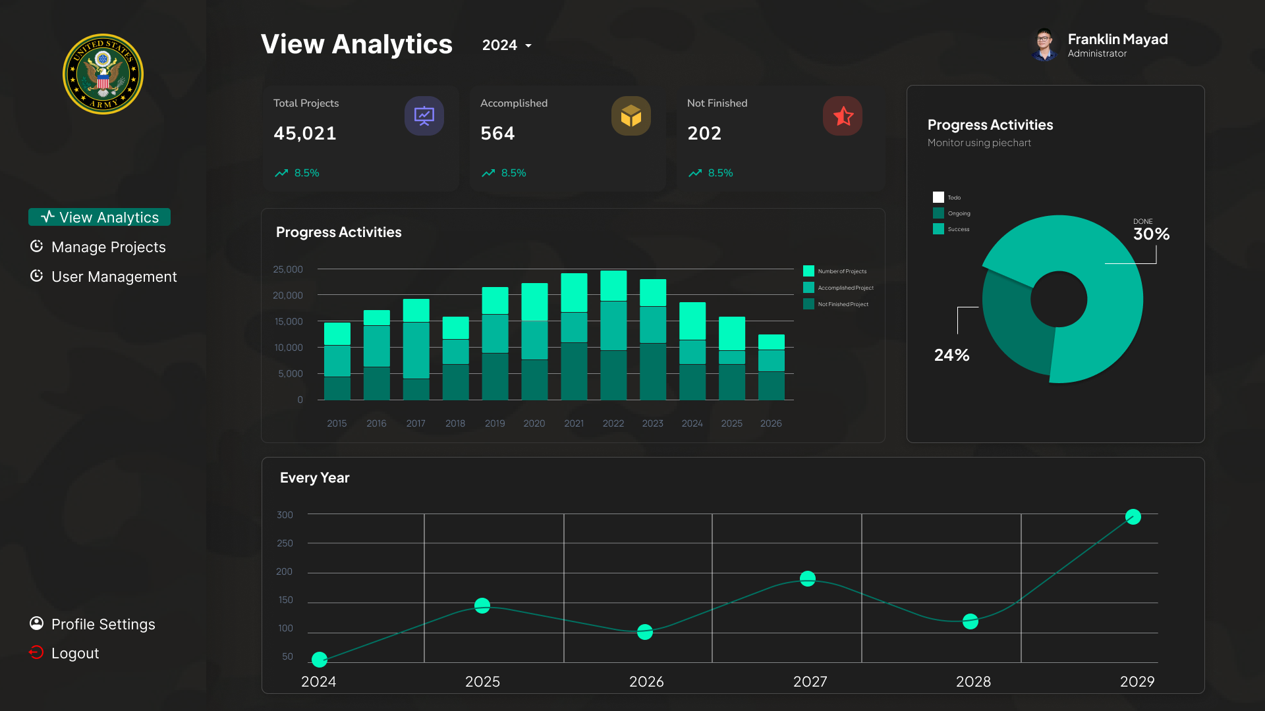The width and height of the screenshot is (1265, 711).
Task: Click the Accomplished yellow box icon
Action: 631,116
